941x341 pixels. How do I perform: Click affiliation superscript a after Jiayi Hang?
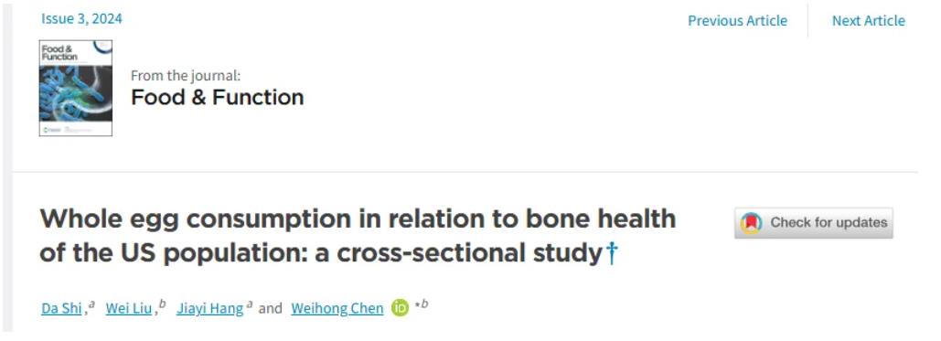coord(249,305)
